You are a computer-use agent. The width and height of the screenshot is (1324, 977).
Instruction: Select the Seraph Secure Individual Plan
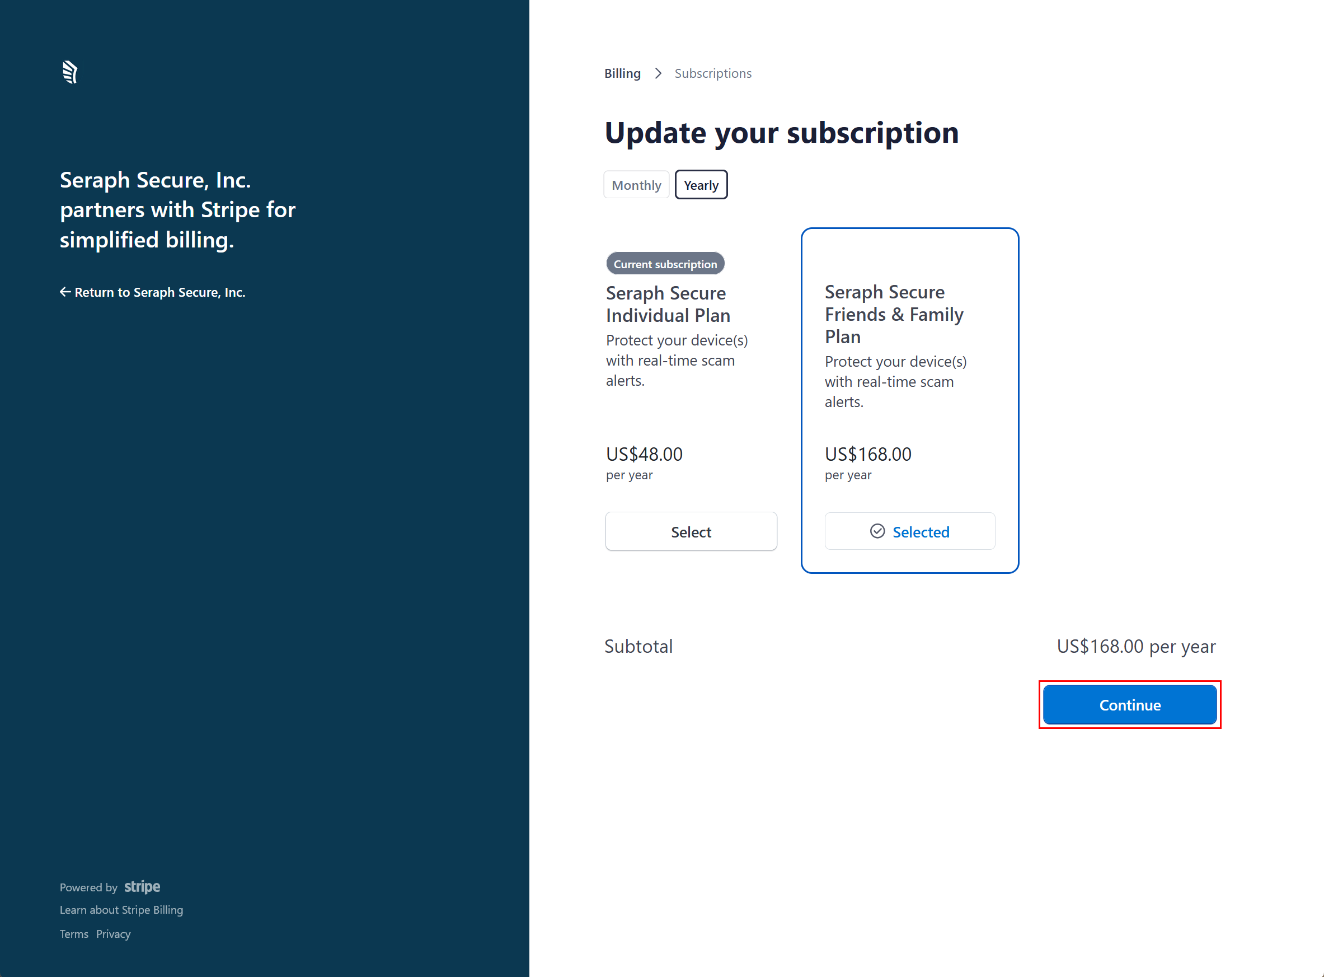click(x=691, y=532)
